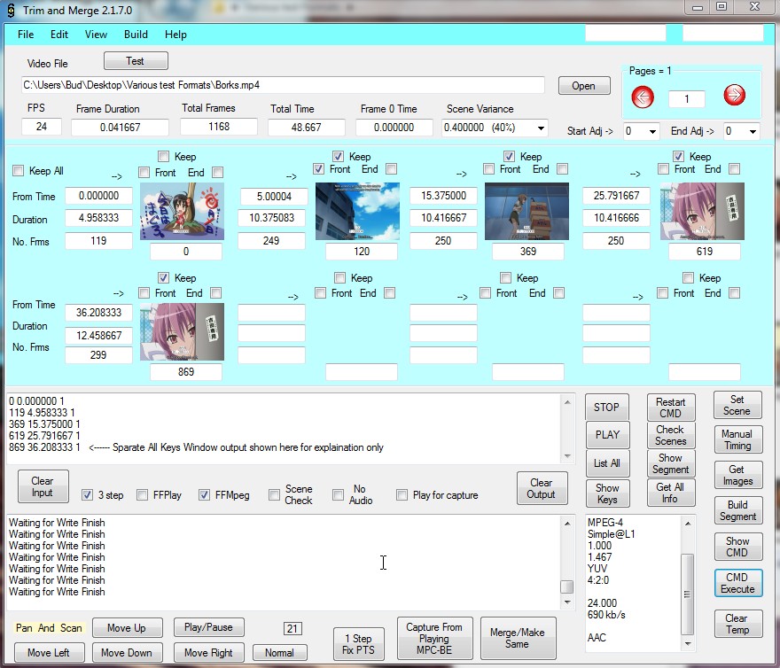
Task: Open the scene thumbnail for frame 369
Action: click(526, 212)
